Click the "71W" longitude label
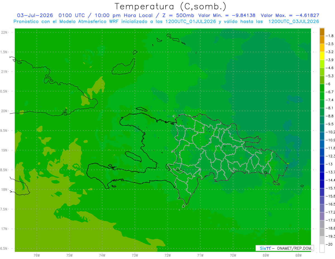 coord(200,255)
